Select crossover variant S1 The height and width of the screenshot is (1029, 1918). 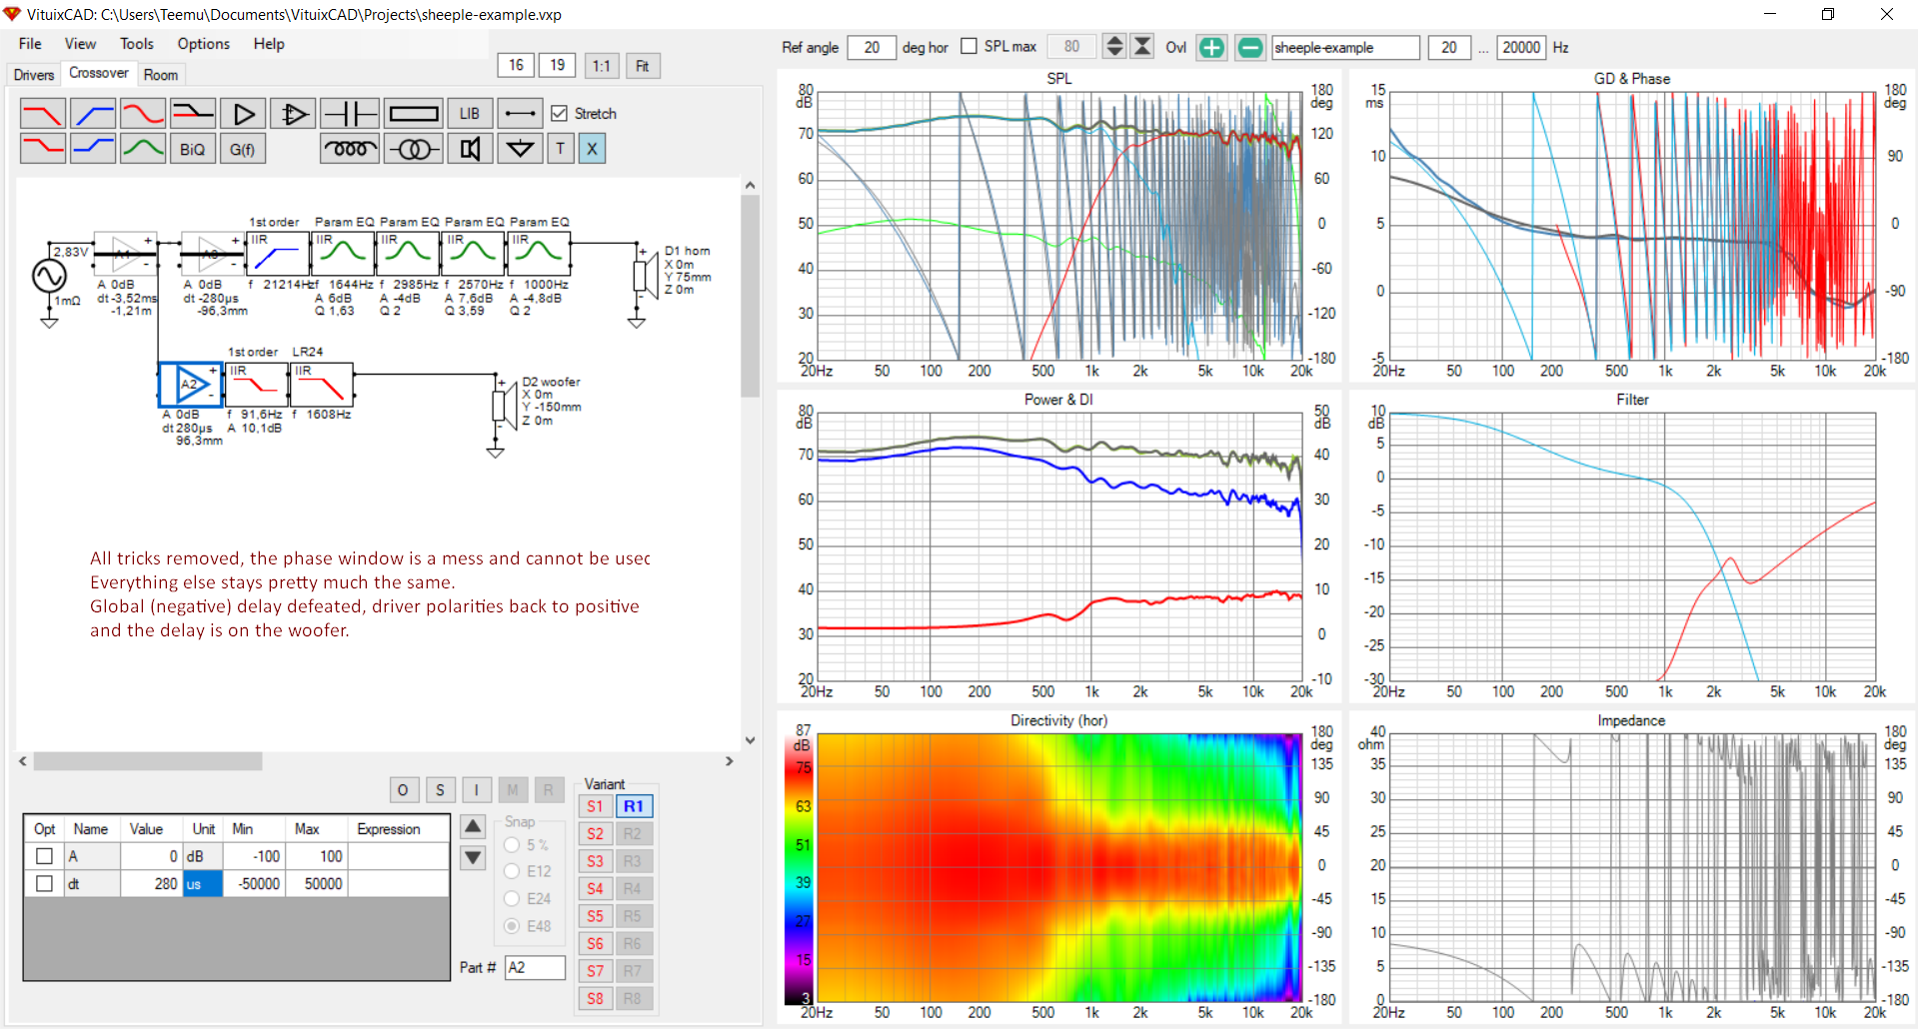(x=595, y=806)
